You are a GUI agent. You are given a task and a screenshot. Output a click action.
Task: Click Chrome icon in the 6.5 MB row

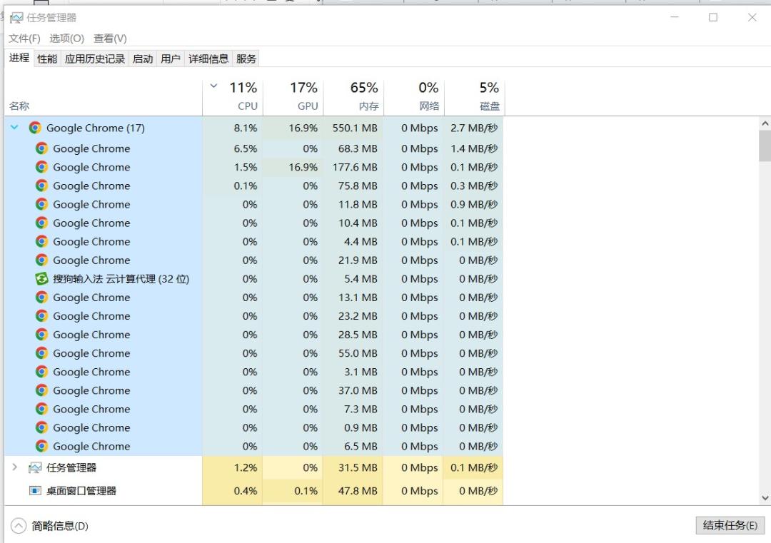[x=42, y=446]
